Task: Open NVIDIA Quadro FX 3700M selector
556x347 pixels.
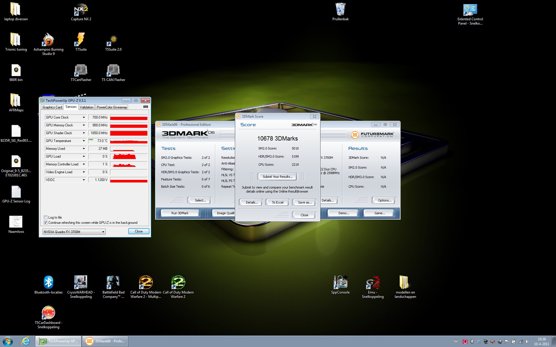Action: coord(74,232)
